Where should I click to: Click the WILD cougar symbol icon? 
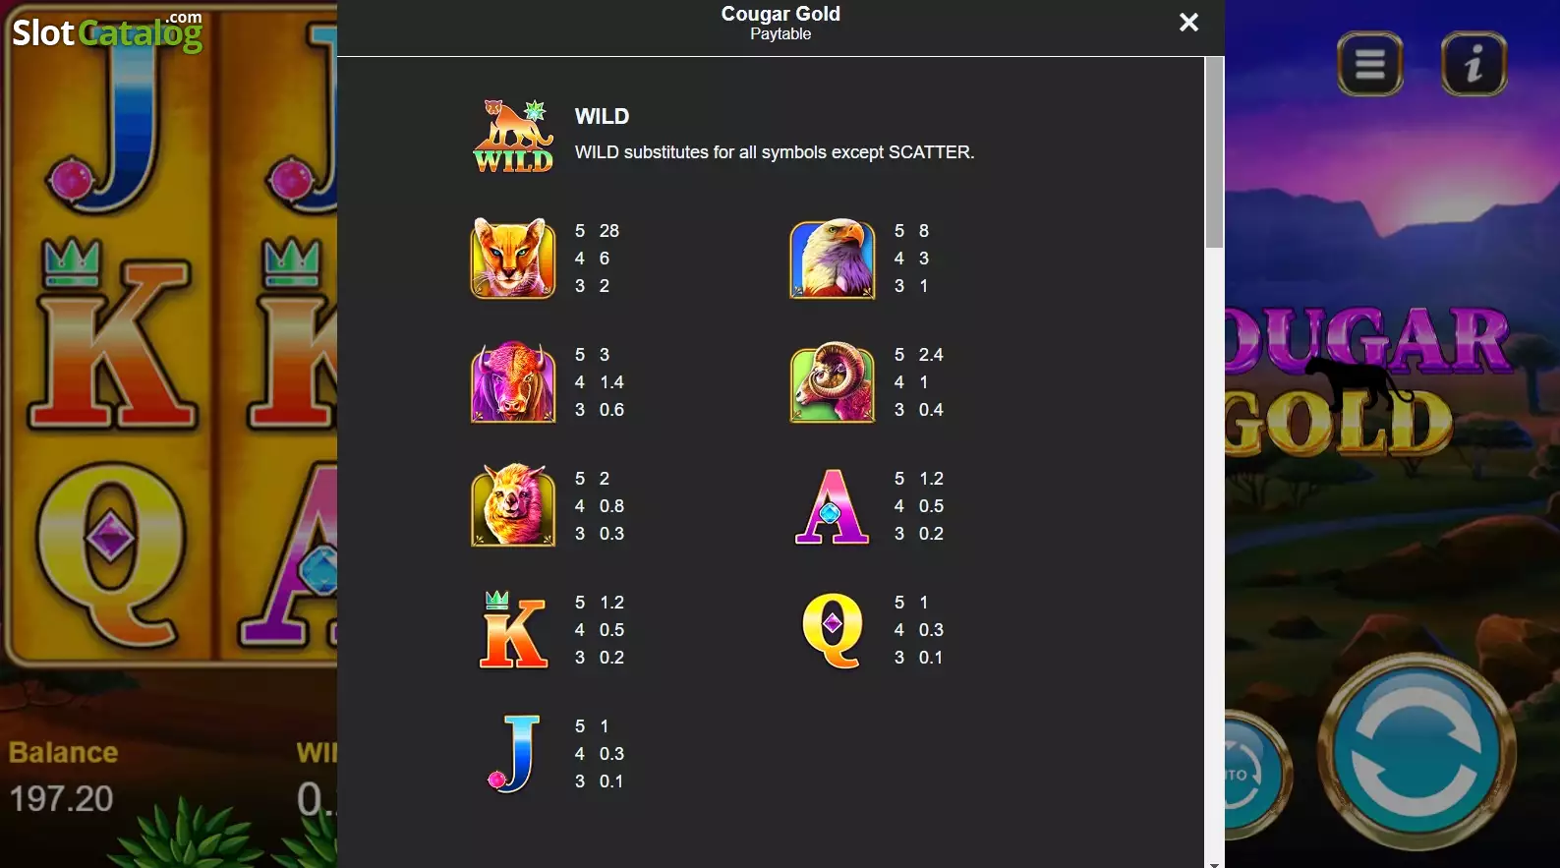pos(513,136)
